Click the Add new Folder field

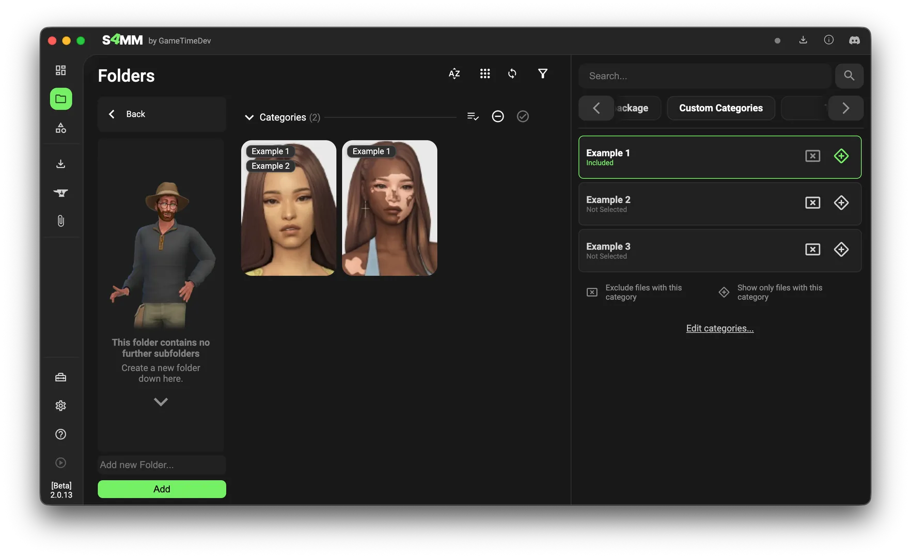point(162,465)
